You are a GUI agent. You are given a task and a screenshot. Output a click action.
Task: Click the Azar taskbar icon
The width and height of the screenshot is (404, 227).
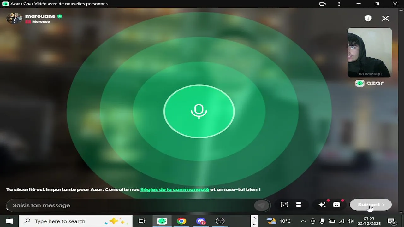coord(162,221)
